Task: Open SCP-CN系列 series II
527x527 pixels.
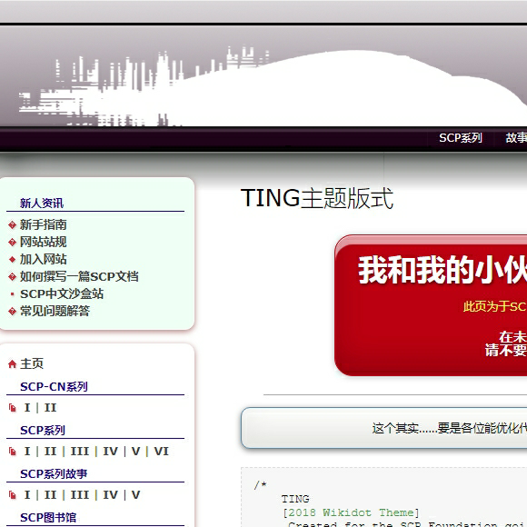Action: (x=50, y=408)
